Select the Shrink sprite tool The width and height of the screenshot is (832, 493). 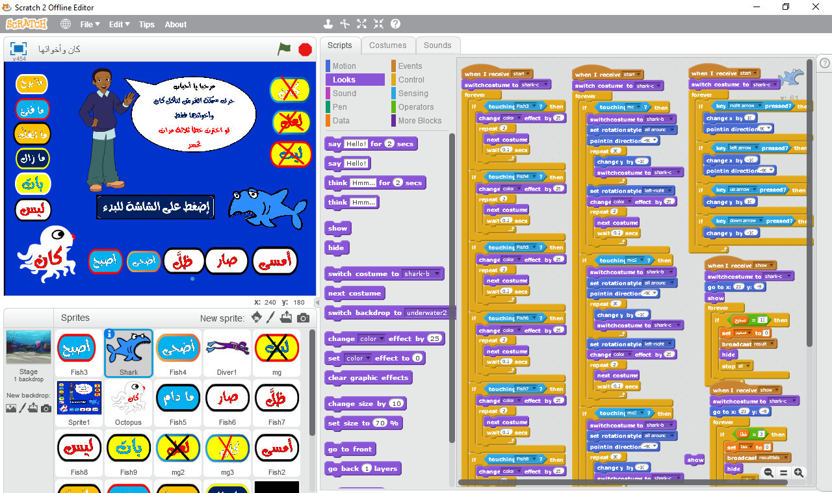(x=379, y=24)
